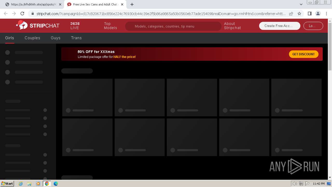Reload the current page
The image size is (332, 187).
(x=22, y=14)
